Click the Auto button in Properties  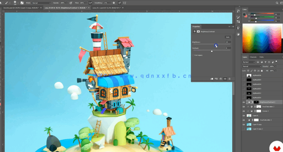point(228,37)
